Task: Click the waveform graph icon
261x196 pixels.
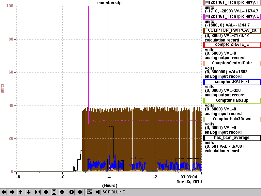Action: point(89,192)
